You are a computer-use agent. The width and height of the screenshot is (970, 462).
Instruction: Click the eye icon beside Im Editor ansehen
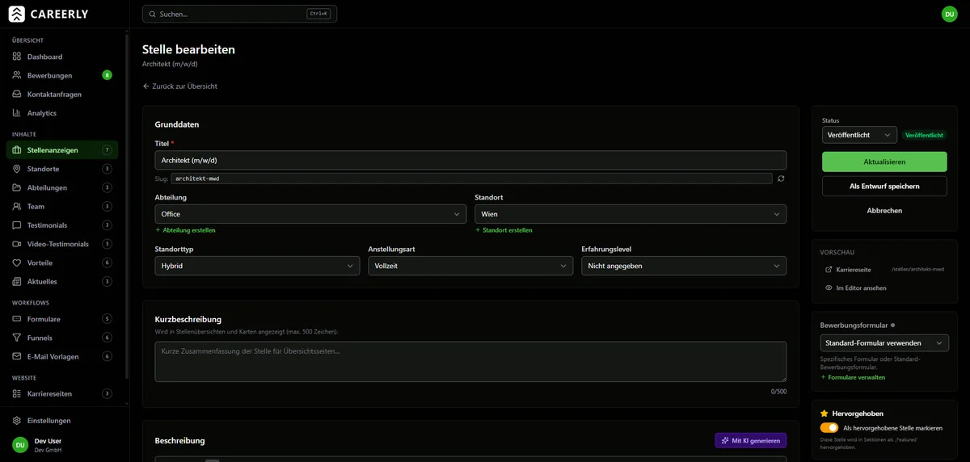point(829,288)
